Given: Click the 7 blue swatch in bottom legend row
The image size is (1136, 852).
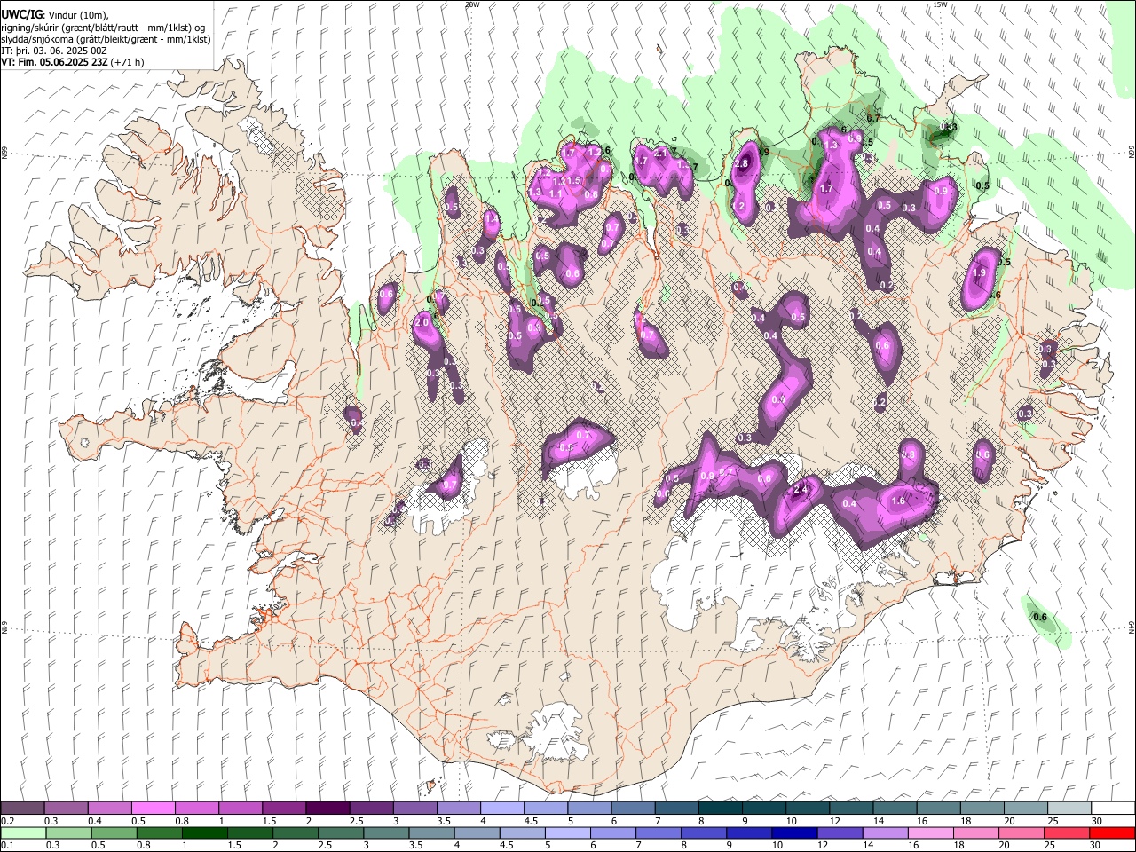Looking at the screenshot, I should pyautogui.click(x=658, y=832).
